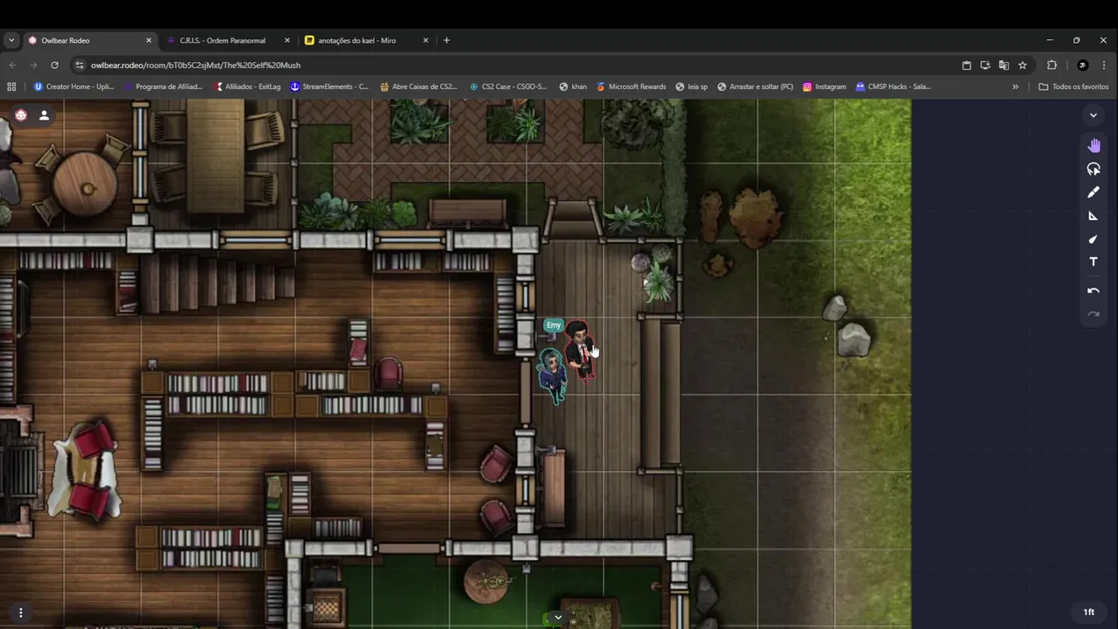Close the Owlbear Rodeo tab
1118x629 pixels.
148,40
